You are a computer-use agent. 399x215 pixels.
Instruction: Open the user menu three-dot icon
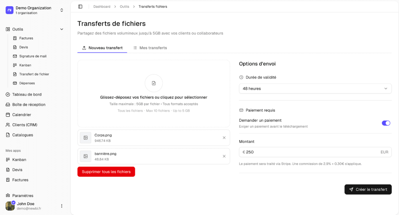tap(62, 206)
